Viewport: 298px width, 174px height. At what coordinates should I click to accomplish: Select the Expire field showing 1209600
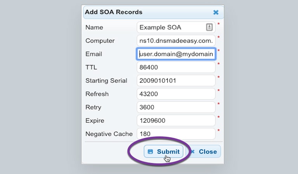(x=176, y=120)
